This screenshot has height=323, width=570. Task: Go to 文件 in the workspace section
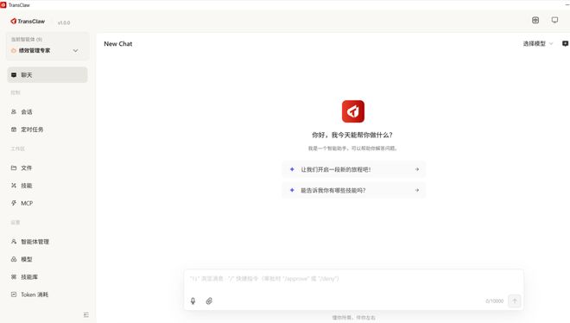pyautogui.click(x=47, y=168)
